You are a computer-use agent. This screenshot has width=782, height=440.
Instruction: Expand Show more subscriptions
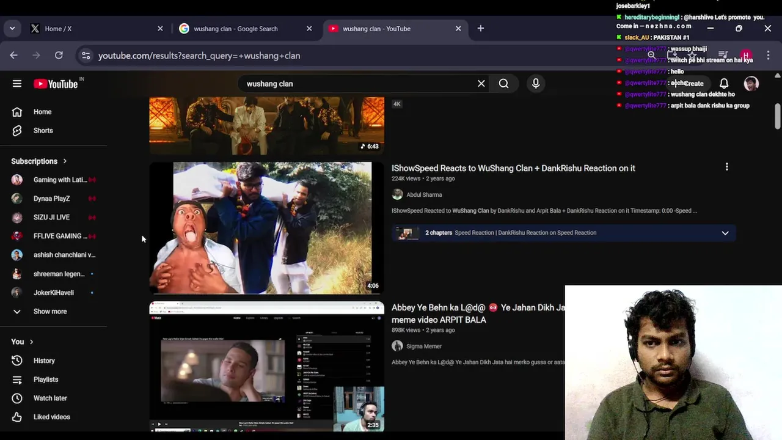point(50,312)
